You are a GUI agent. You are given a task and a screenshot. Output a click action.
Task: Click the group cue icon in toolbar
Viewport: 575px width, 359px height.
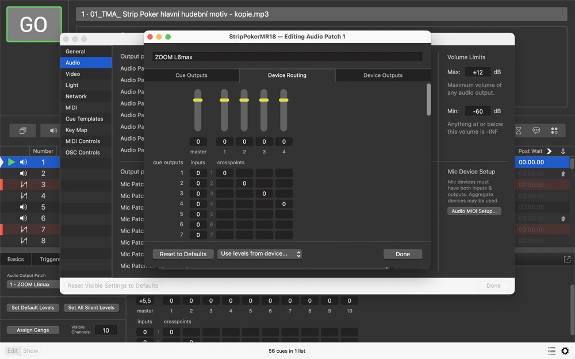(22, 131)
